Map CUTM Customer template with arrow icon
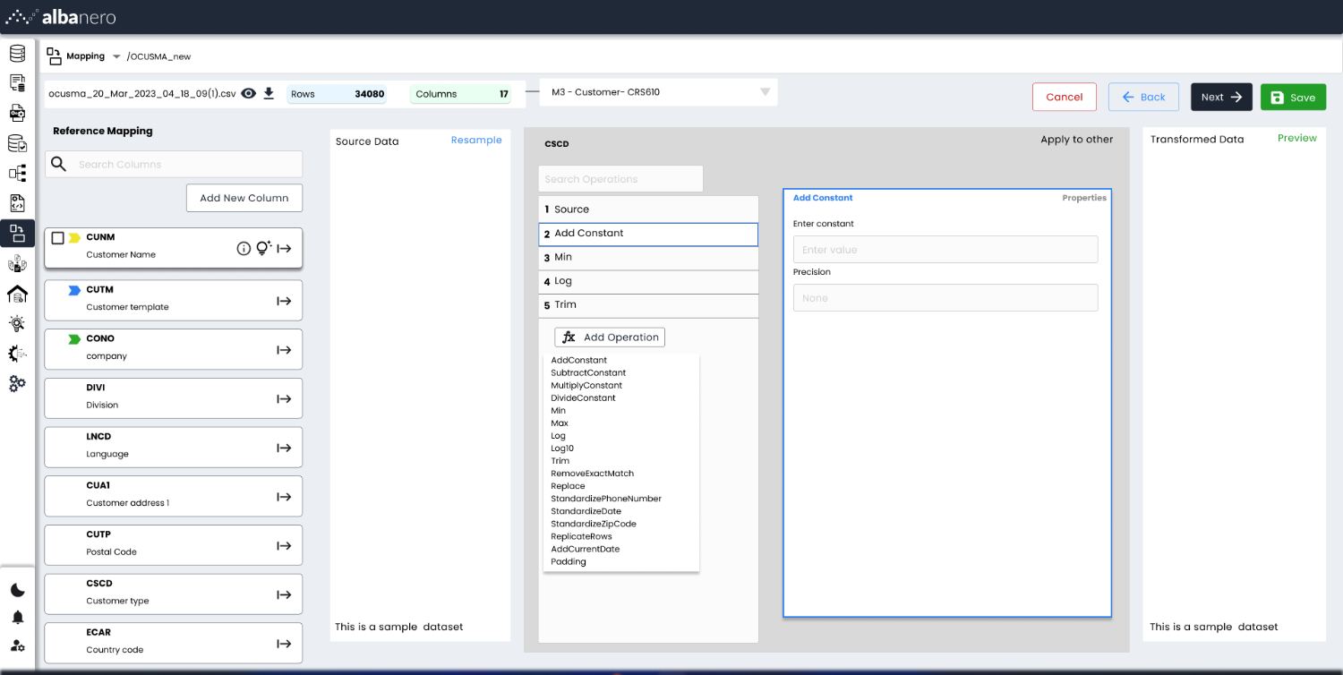The image size is (1343, 675). [284, 301]
